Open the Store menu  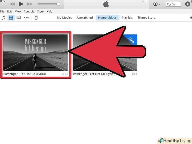point(40,12)
